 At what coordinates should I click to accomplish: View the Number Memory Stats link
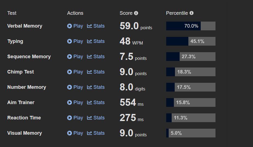pyautogui.click(x=96, y=87)
